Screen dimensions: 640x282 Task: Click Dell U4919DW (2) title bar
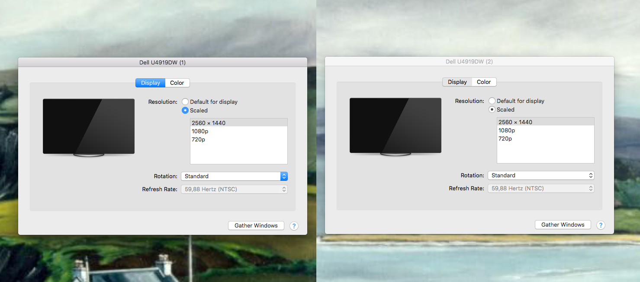pos(470,61)
